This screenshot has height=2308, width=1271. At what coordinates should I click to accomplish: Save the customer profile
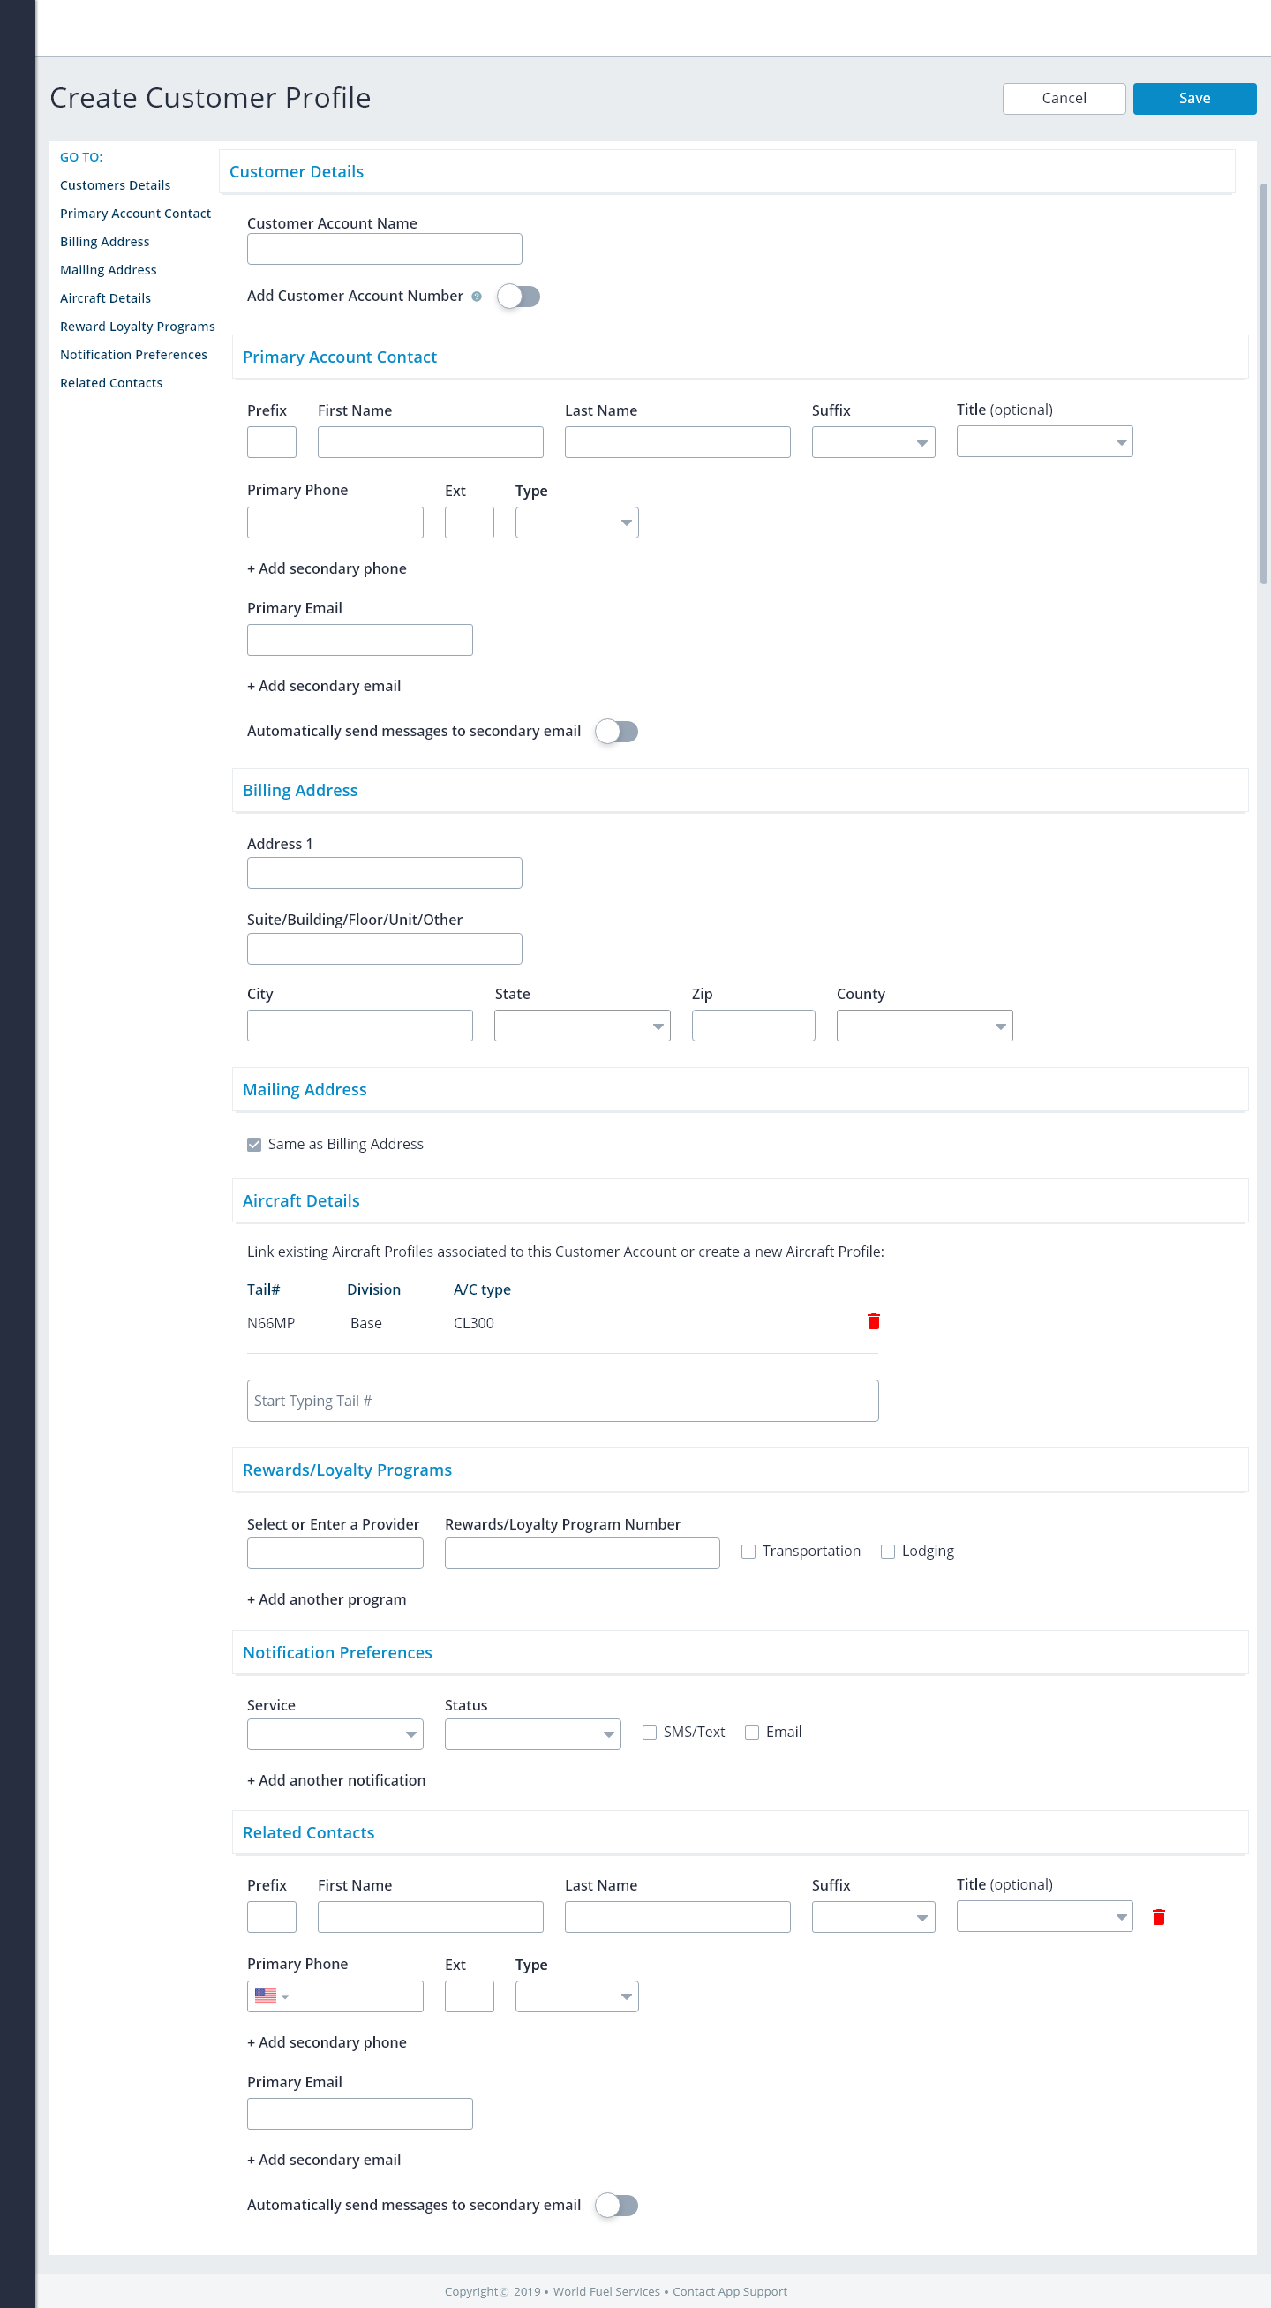tap(1193, 99)
